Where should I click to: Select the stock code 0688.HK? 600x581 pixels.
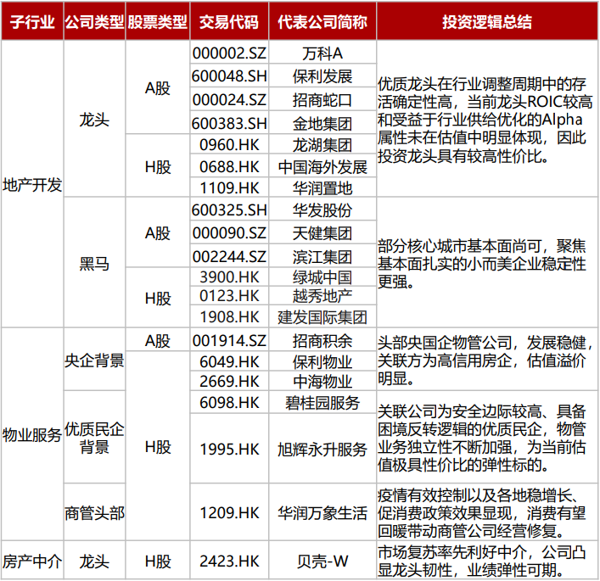click(x=229, y=166)
